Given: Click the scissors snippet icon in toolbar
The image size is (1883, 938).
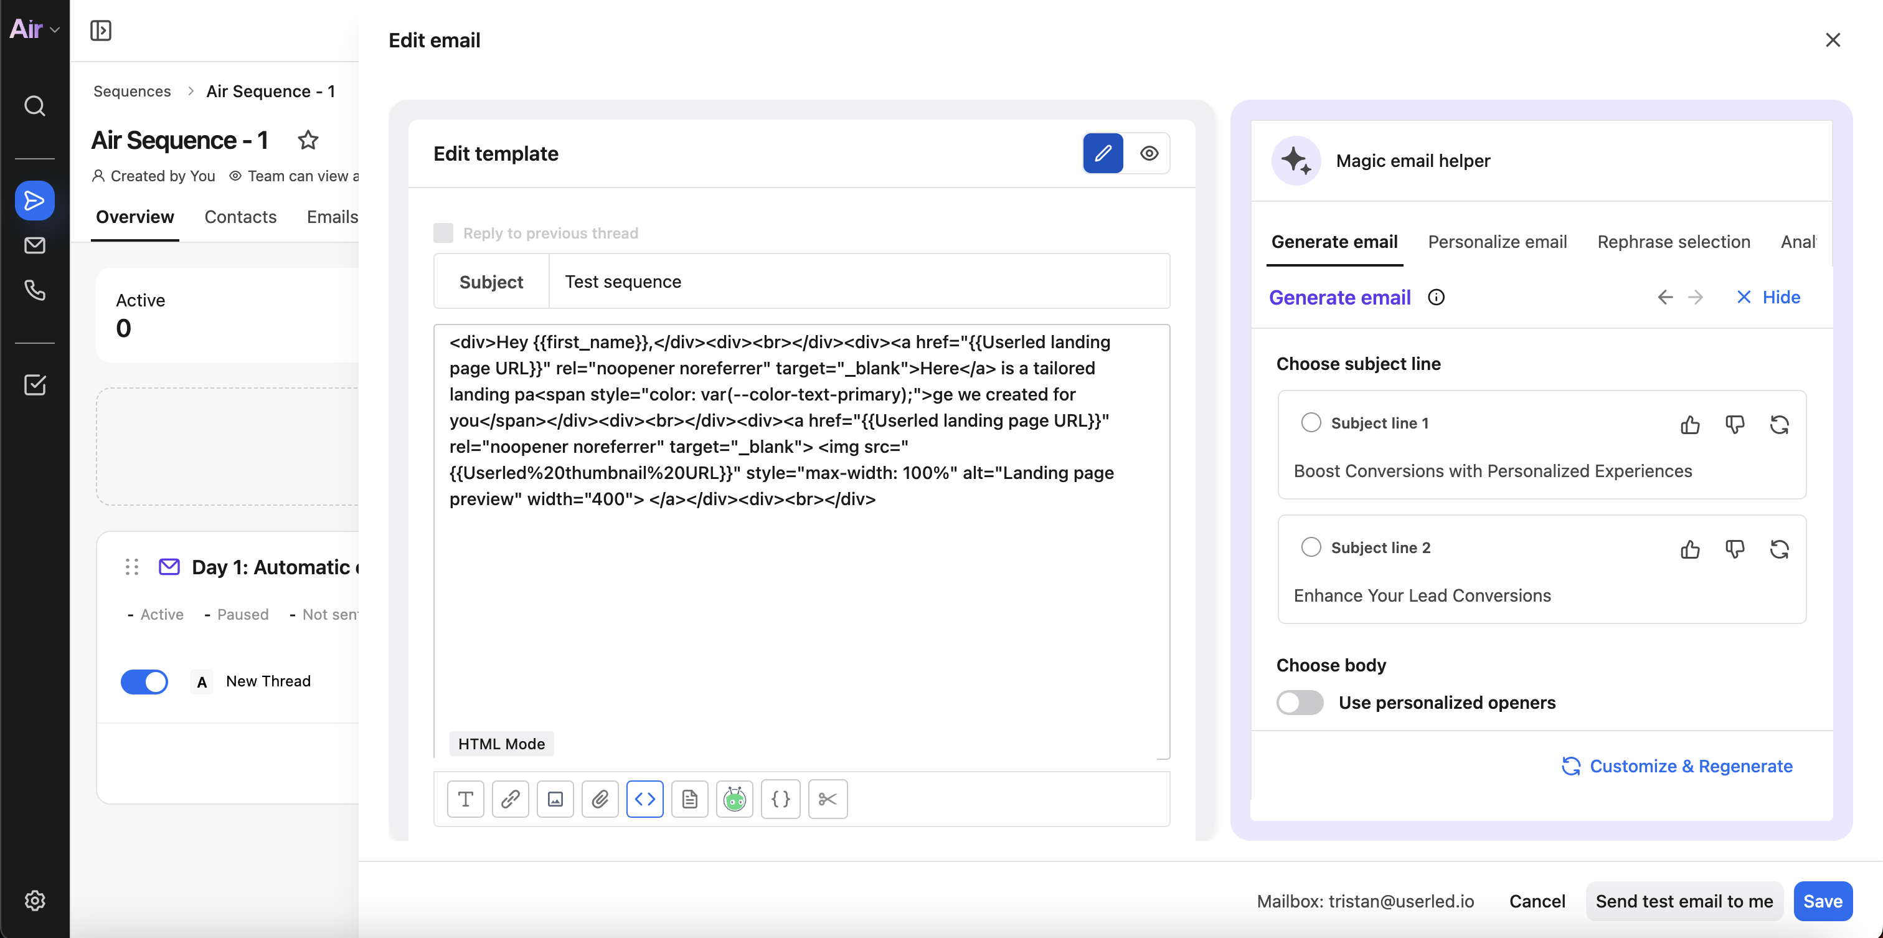Looking at the screenshot, I should 828,799.
